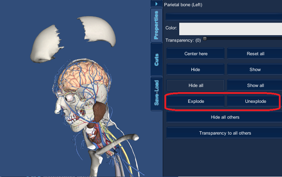Click Hide all others

(225, 117)
